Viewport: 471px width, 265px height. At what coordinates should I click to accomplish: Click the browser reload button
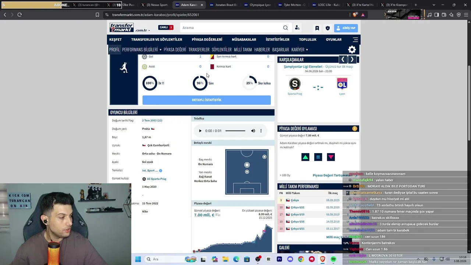[x=20, y=15]
